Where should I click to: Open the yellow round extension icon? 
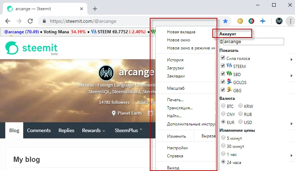(x=240, y=21)
